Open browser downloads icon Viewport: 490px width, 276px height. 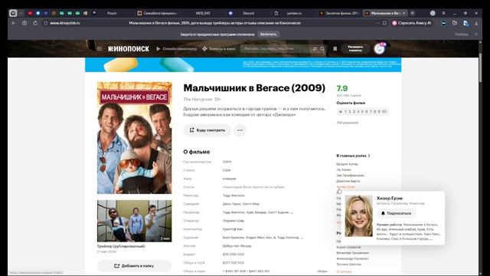pos(476,23)
